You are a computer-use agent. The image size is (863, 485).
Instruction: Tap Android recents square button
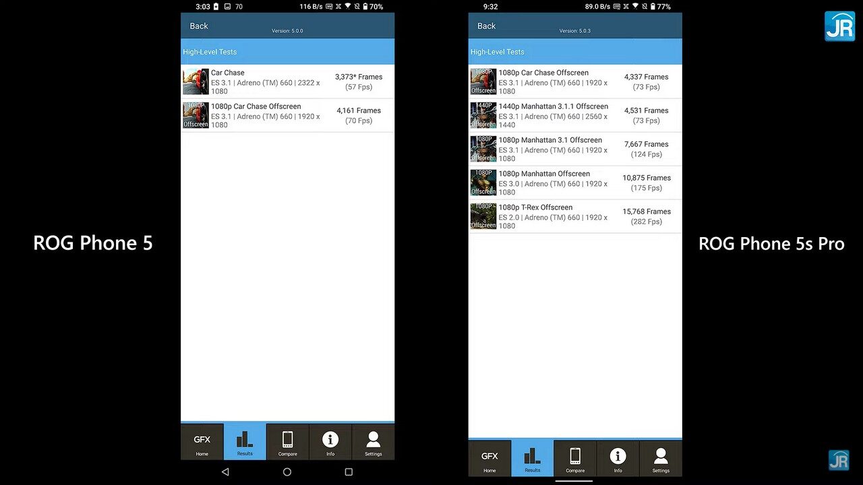click(x=349, y=472)
